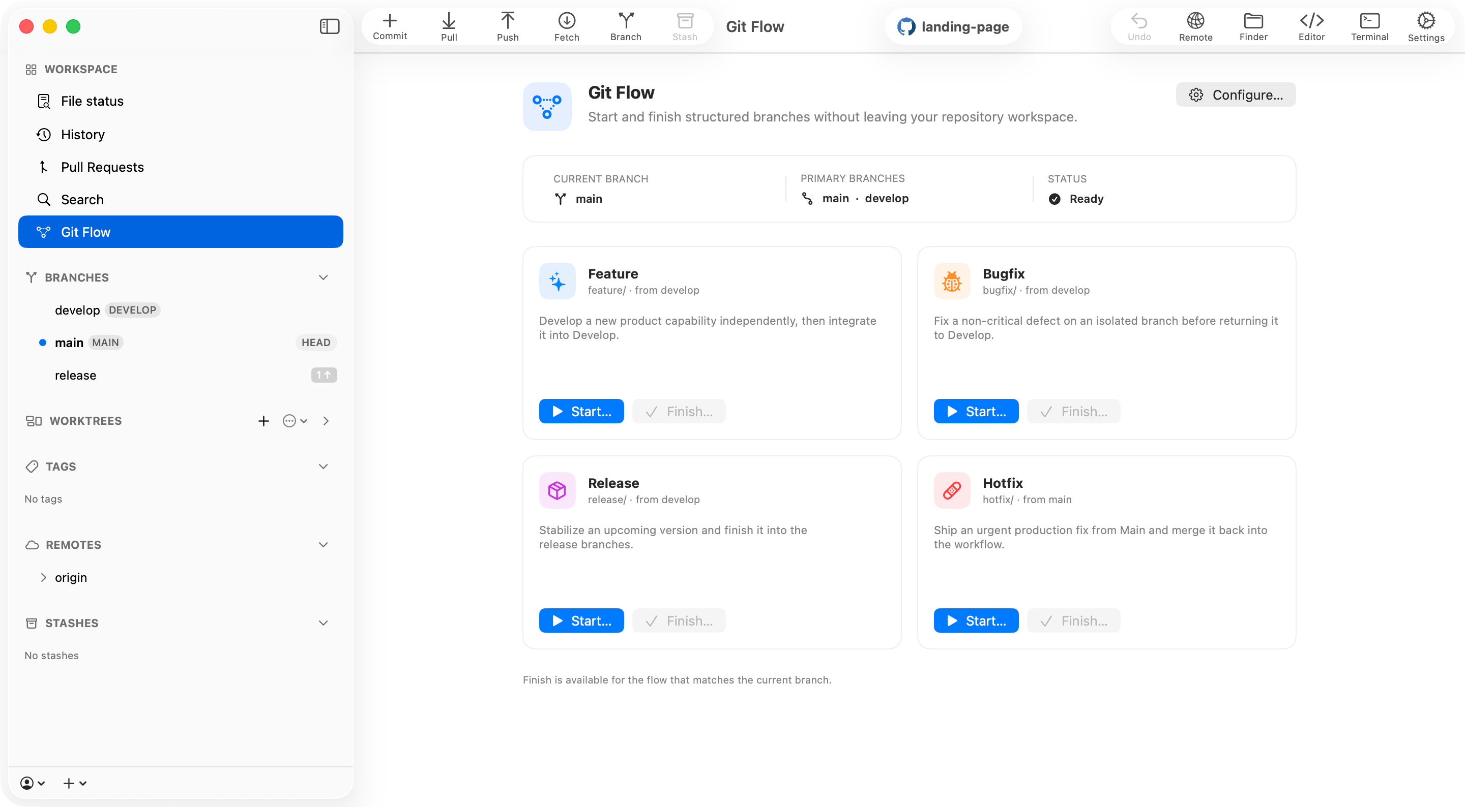Expand the WORKTREES section arrow
Screen dimensions: 1465x807
click(326, 421)
